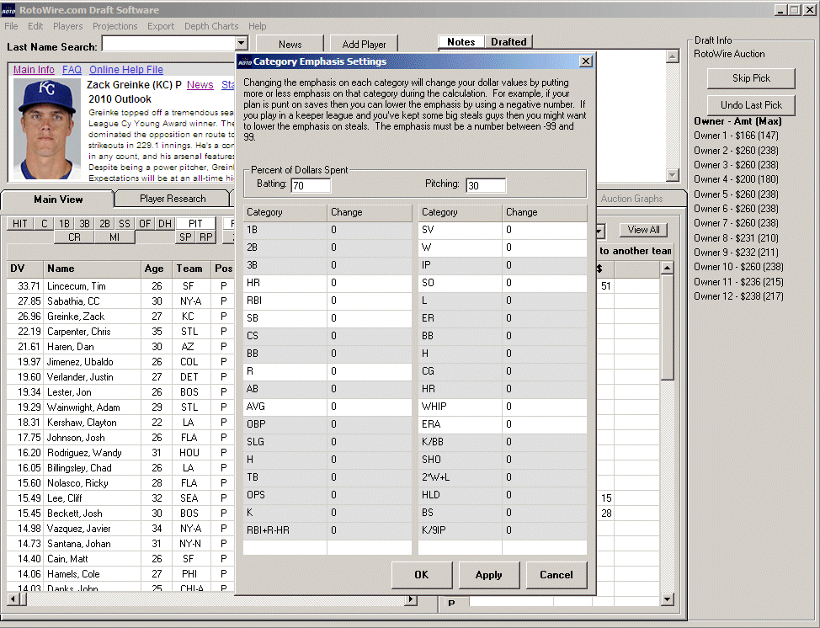820x628 pixels.
Task: Edit the ERA change value
Action: (545, 424)
